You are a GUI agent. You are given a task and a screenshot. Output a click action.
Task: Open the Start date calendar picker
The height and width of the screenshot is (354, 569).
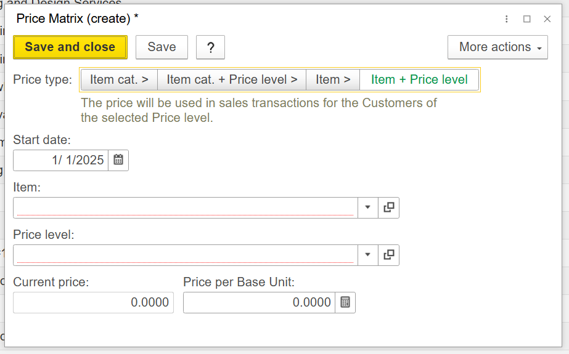tap(118, 160)
